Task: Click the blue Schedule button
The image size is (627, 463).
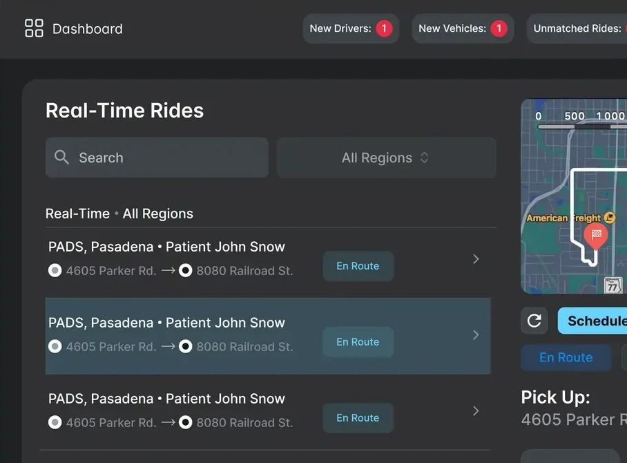Action: [592, 321]
